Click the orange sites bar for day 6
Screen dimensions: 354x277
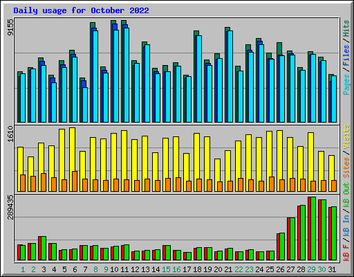click(x=75, y=181)
